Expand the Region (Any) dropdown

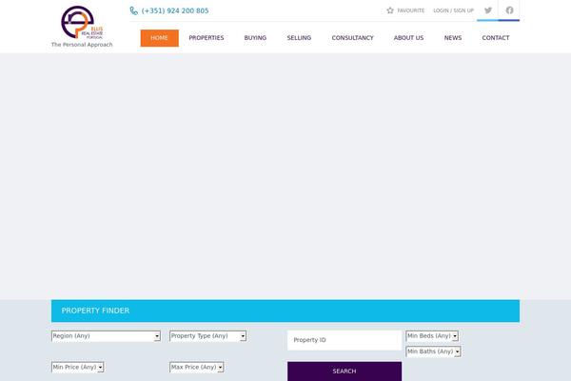click(106, 336)
